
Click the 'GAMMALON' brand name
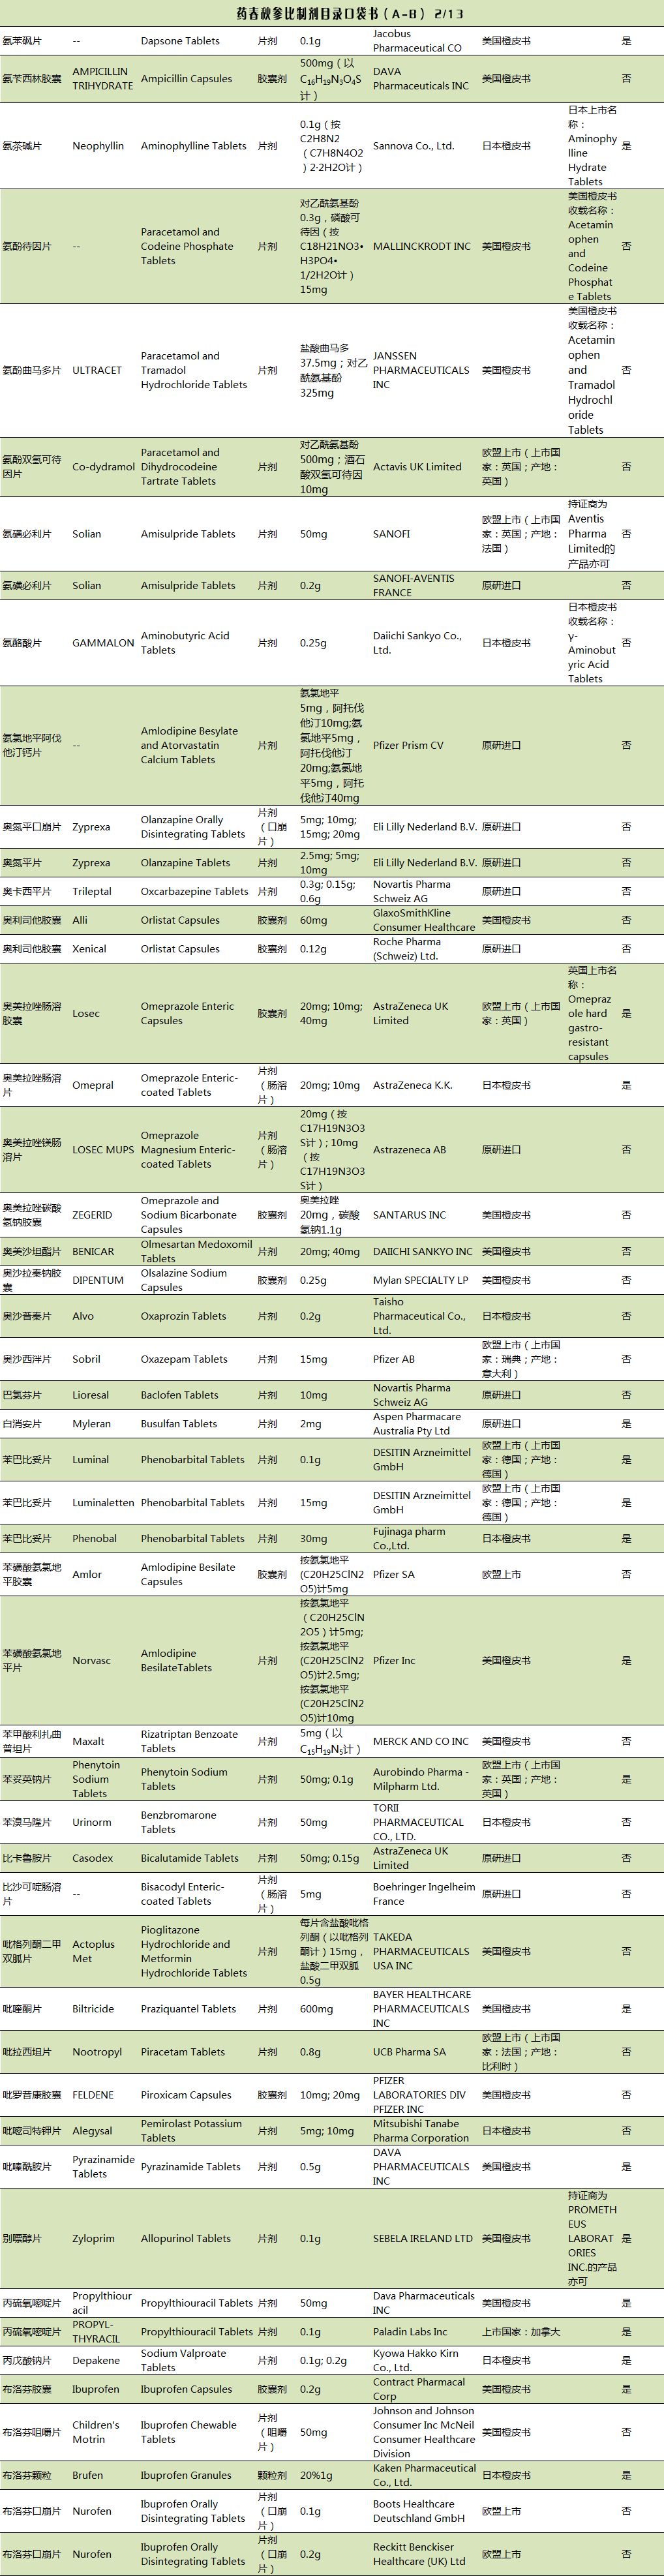point(103,643)
